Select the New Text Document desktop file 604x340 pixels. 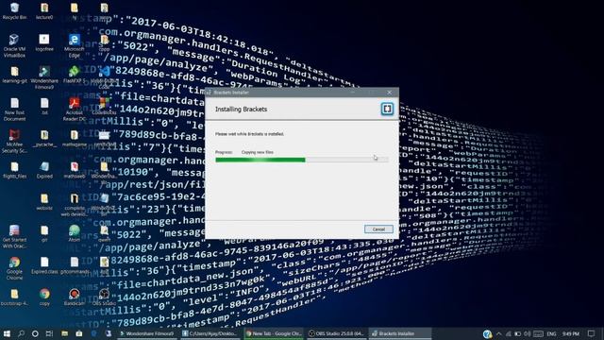coord(14,110)
